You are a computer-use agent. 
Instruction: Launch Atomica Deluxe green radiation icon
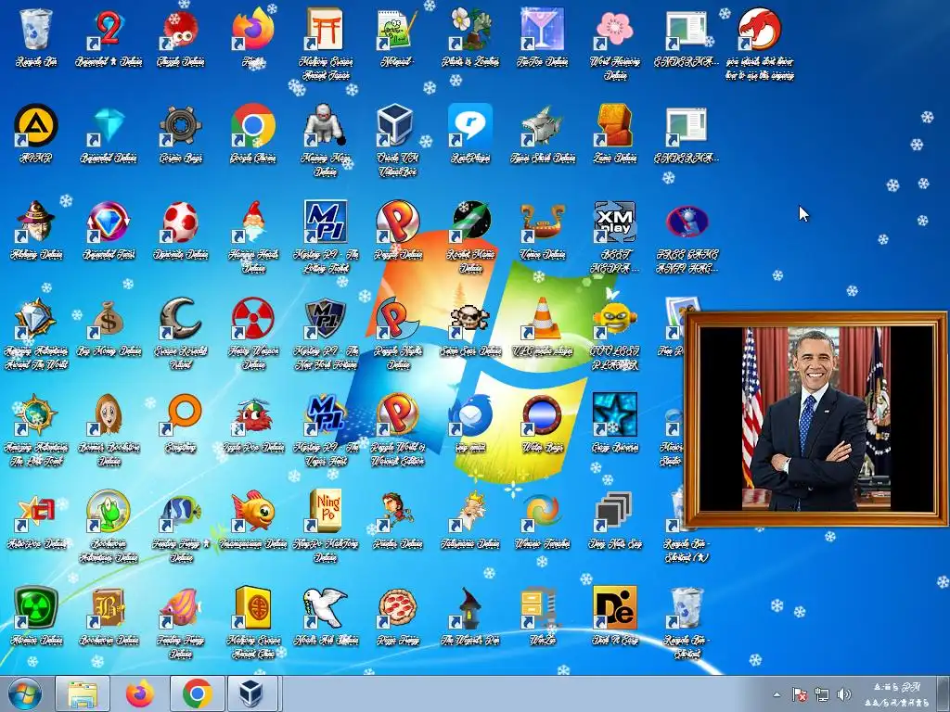click(x=36, y=607)
